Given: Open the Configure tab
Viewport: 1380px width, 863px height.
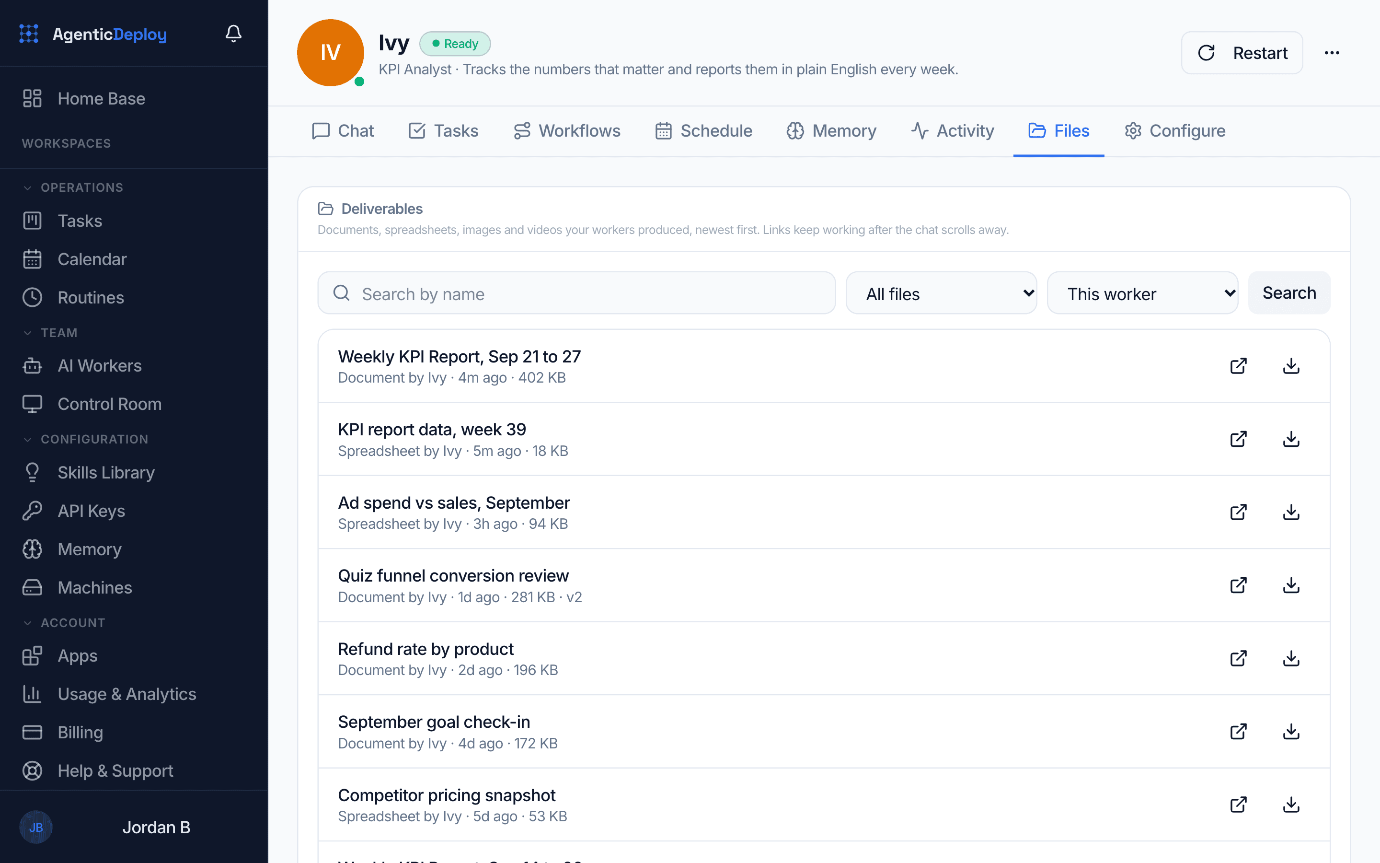Looking at the screenshot, I should (x=1175, y=131).
